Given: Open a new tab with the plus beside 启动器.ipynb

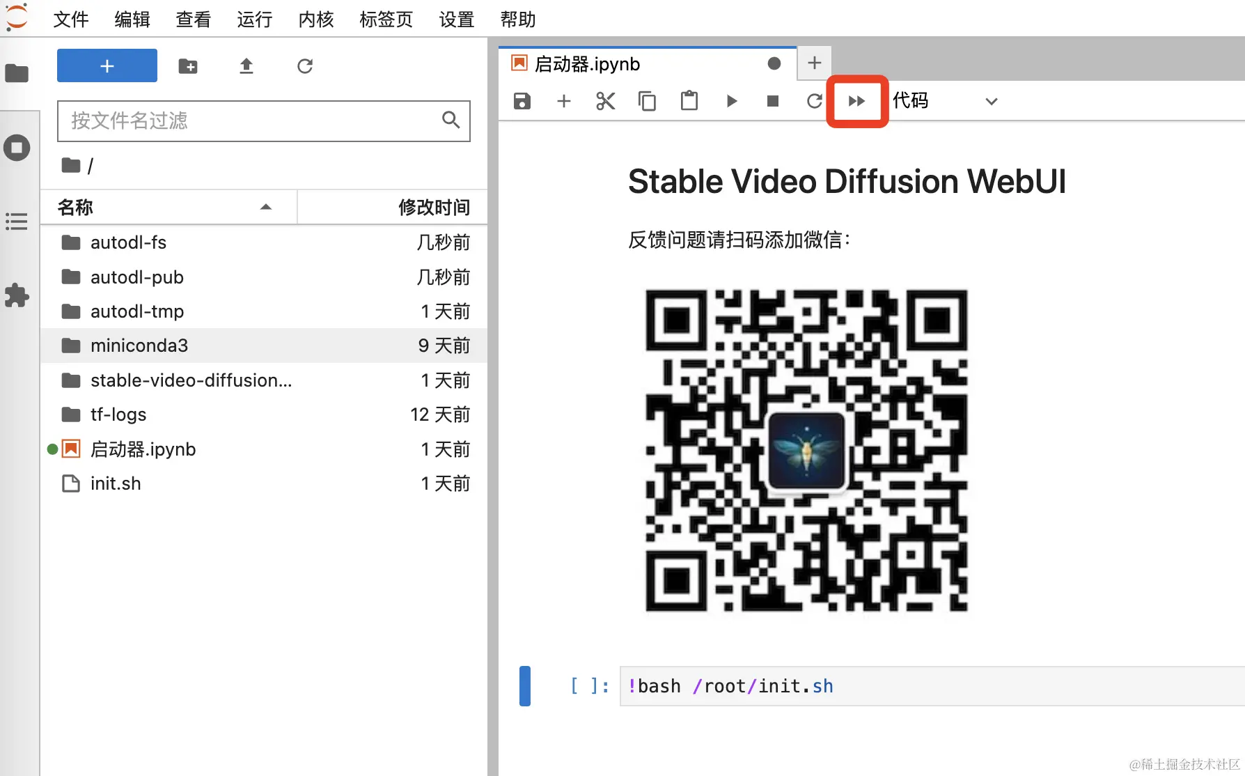Looking at the screenshot, I should coord(814,63).
